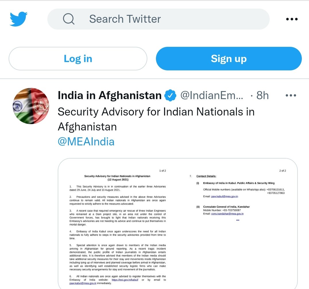Viewport: 309px width, 289px height.
Task: Click the blue verified badge
Action: tap(170, 96)
